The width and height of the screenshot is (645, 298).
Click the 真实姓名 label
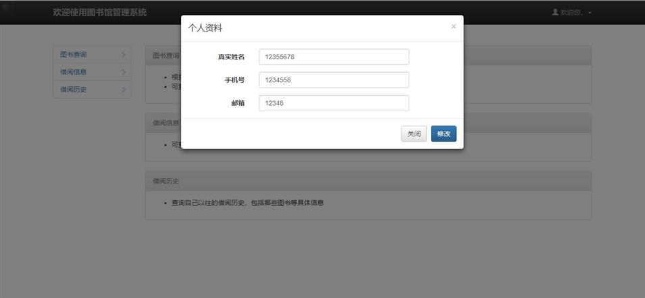[x=231, y=57]
